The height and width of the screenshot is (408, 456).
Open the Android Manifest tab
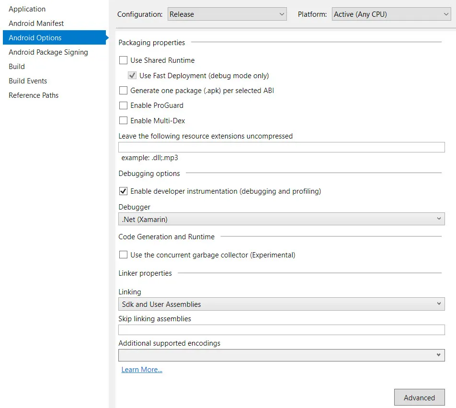(x=36, y=23)
